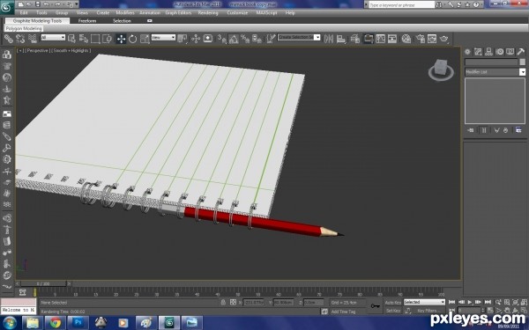Choose the Rectangular Selection Region tool

[x=95, y=39]
